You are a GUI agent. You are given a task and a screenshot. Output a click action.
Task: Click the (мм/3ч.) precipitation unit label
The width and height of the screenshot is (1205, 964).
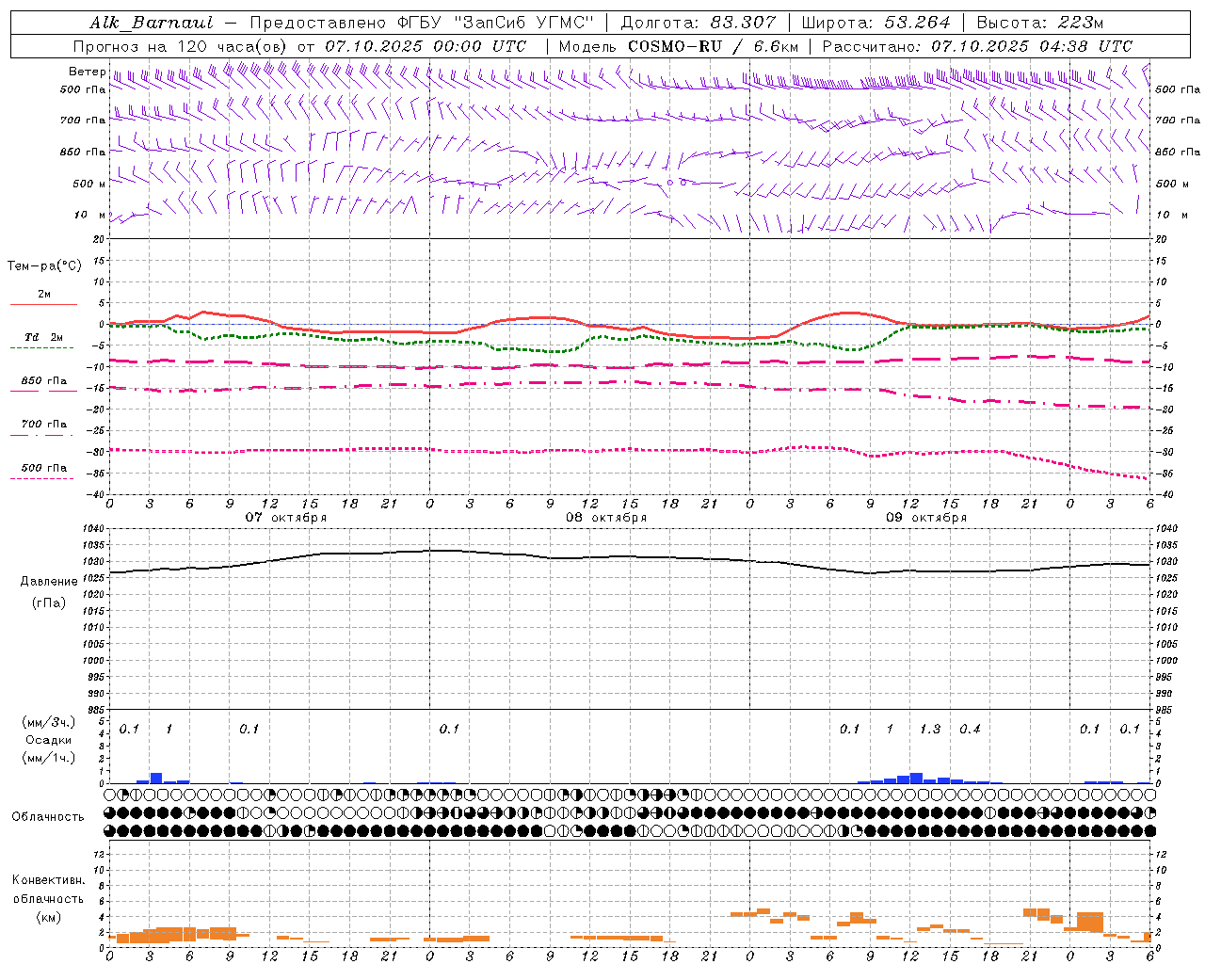[49, 722]
